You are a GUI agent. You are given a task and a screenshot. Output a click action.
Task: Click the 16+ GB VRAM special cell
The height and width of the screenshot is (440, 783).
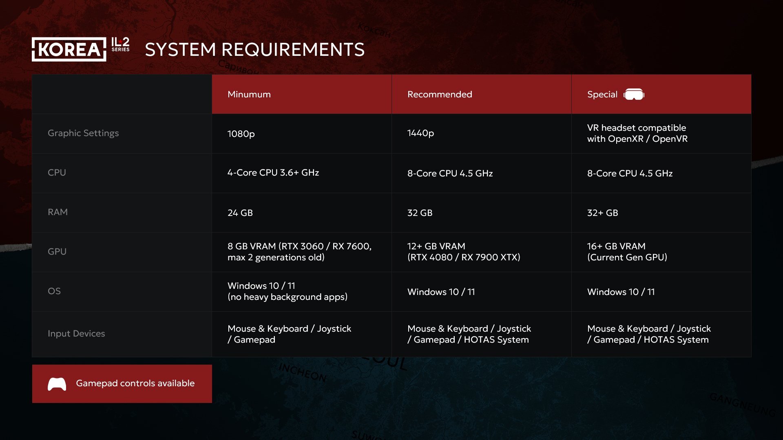click(x=627, y=252)
